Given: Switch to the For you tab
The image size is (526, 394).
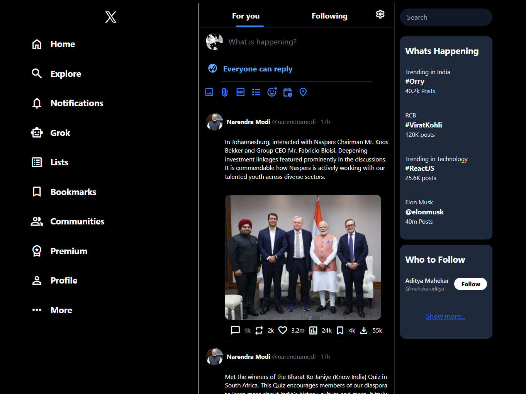Looking at the screenshot, I should click(246, 16).
